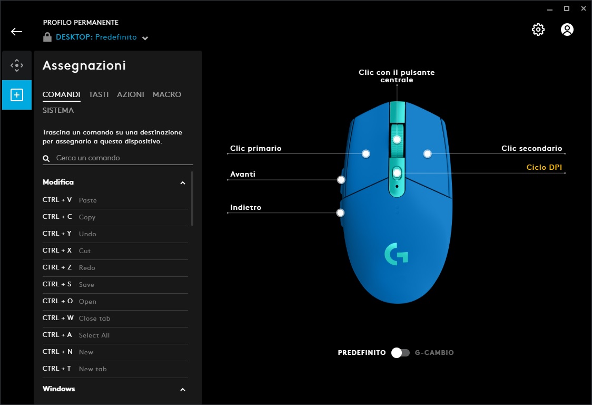Select the CTRL + O Open command
The image size is (592, 405).
click(115, 302)
